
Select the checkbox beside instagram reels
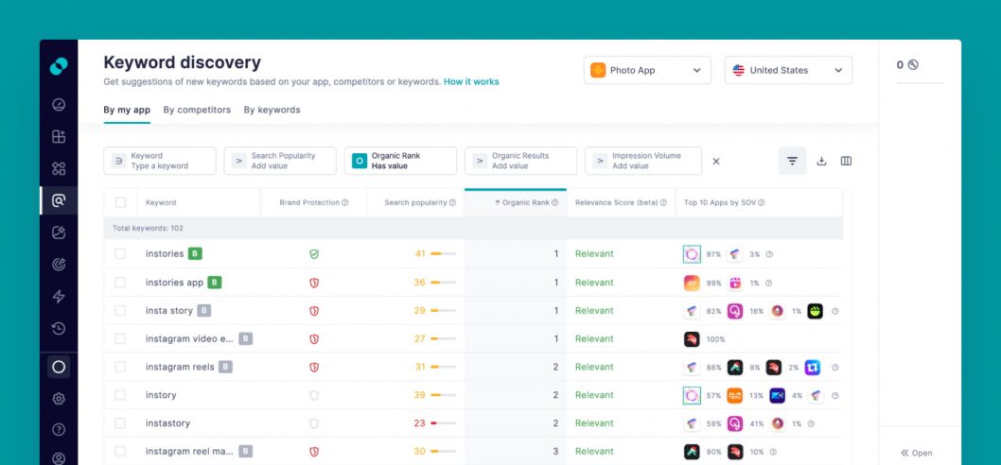click(120, 367)
